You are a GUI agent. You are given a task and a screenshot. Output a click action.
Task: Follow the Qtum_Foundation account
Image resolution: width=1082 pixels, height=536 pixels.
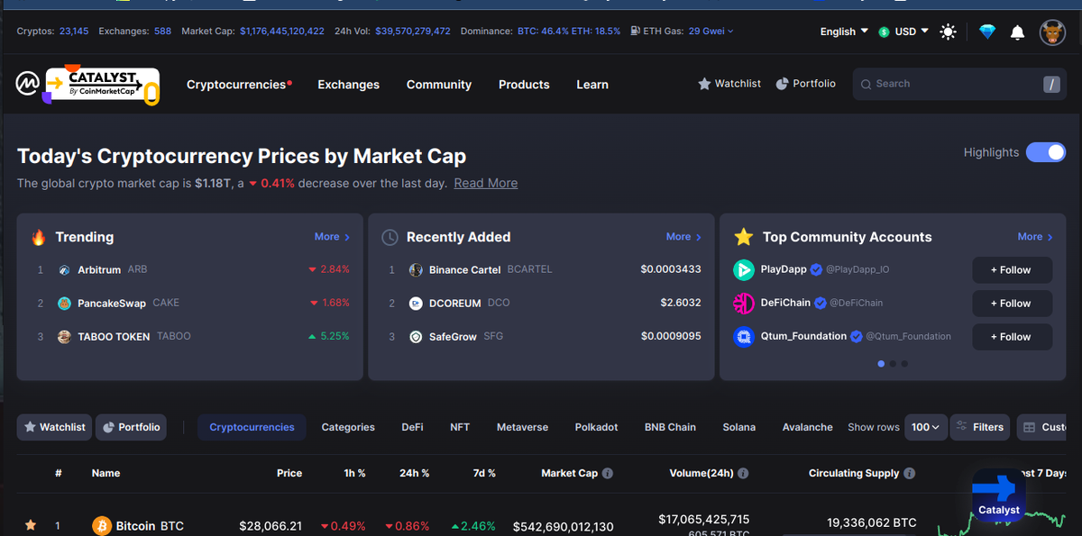[x=1010, y=337]
